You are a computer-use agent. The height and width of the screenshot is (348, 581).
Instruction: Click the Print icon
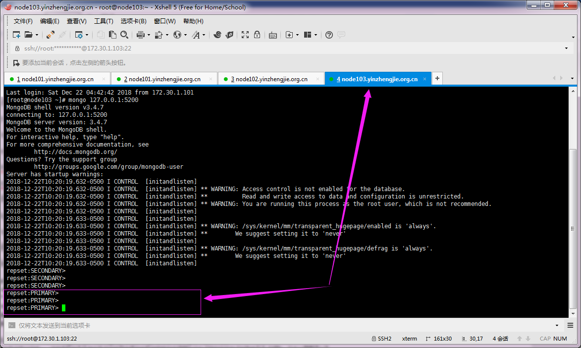click(x=141, y=35)
